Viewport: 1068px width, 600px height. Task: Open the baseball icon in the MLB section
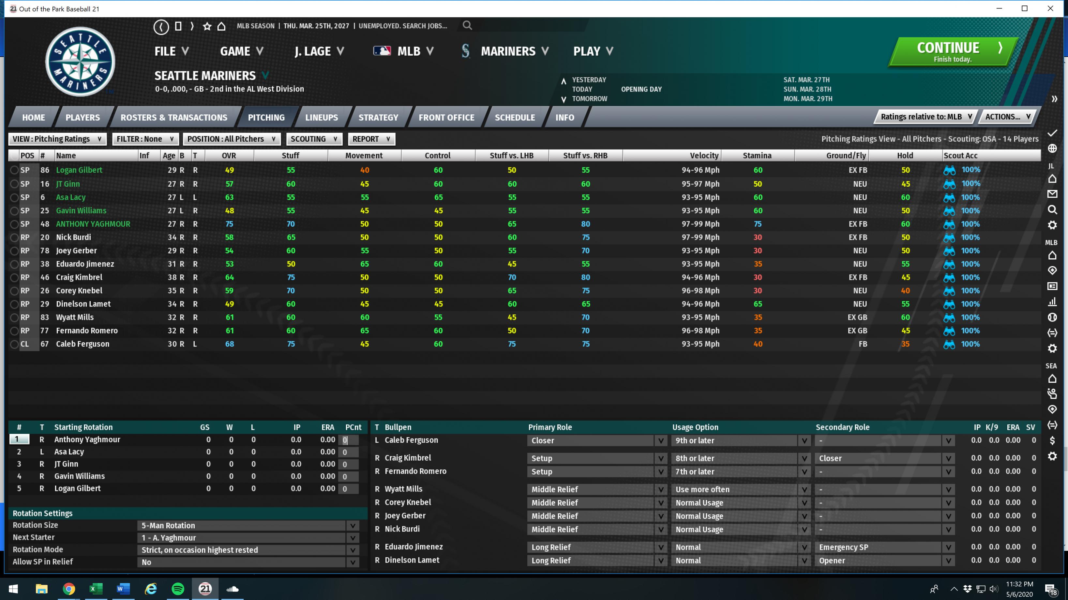tap(1052, 317)
